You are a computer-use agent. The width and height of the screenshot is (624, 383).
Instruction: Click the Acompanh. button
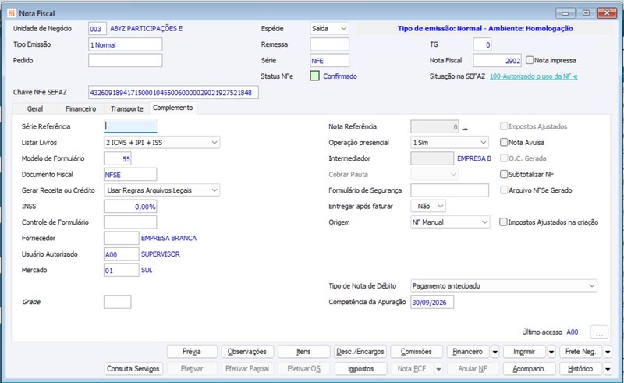point(530,369)
